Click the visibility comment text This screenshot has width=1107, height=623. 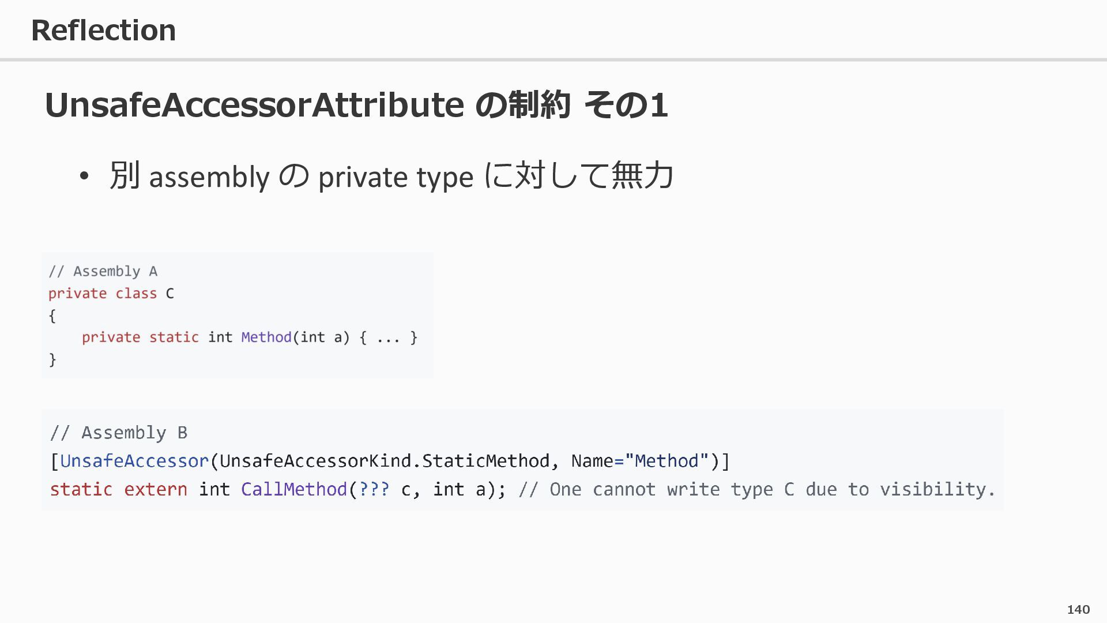pos(756,489)
